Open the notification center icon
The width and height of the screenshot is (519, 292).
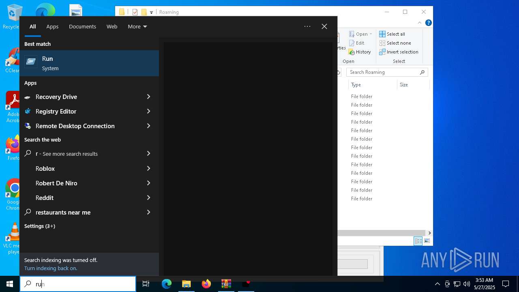click(x=506, y=284)
